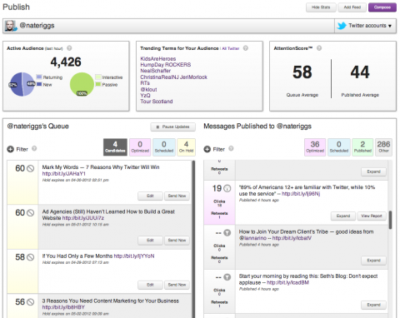Click the Returning legend color swatch
The image size is (400, 318).
(x=39, y=77)
